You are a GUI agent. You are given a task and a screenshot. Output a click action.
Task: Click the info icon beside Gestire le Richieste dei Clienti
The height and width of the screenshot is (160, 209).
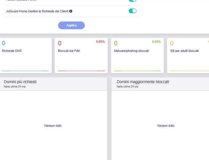coord(71,11)
